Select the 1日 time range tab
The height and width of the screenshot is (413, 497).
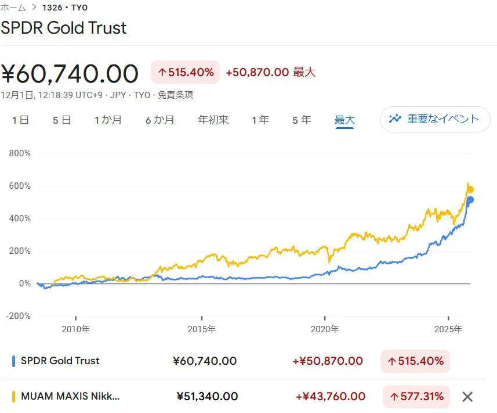click(21, 120)
